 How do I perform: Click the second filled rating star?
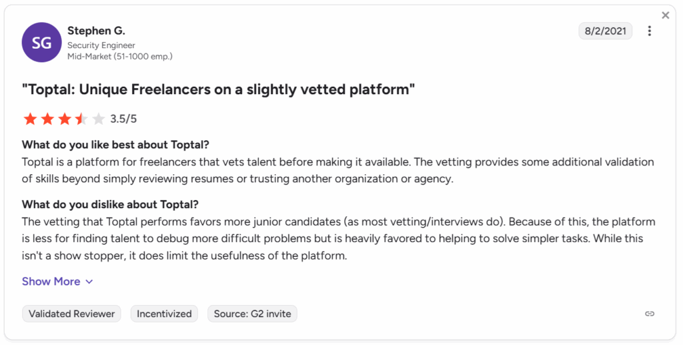pos(47,119)
